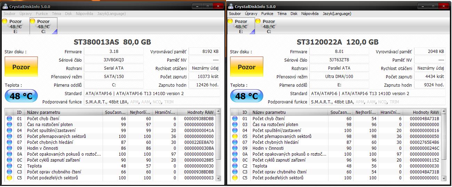
Task: Open Funkce menu in left window
Action: point(42,14)
